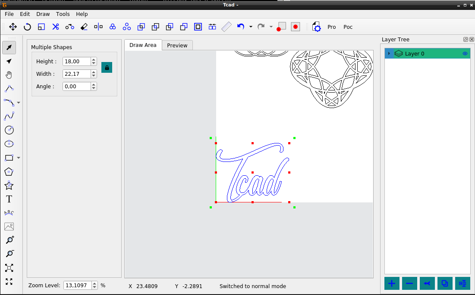Activate the Text tool
Screen dimensions: 475x295
pos(9,199)
